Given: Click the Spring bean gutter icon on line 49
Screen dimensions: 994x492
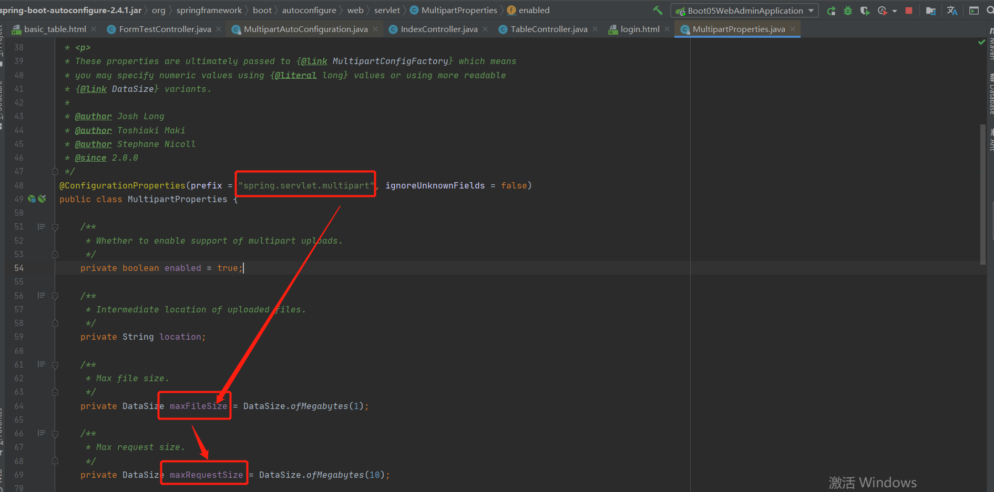Looking at the screenshot, I should [x=32, y=199].
